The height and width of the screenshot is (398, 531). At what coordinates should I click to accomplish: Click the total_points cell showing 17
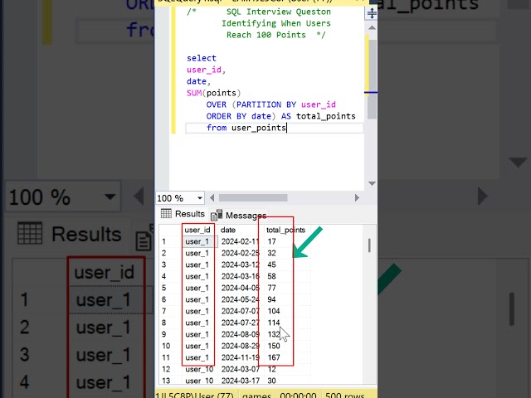(271, 241)
